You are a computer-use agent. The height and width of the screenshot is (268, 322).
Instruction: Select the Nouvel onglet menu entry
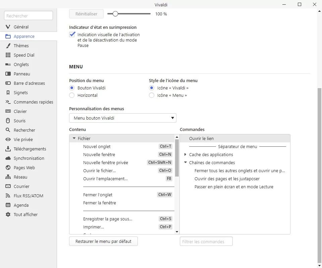point(122,146)
